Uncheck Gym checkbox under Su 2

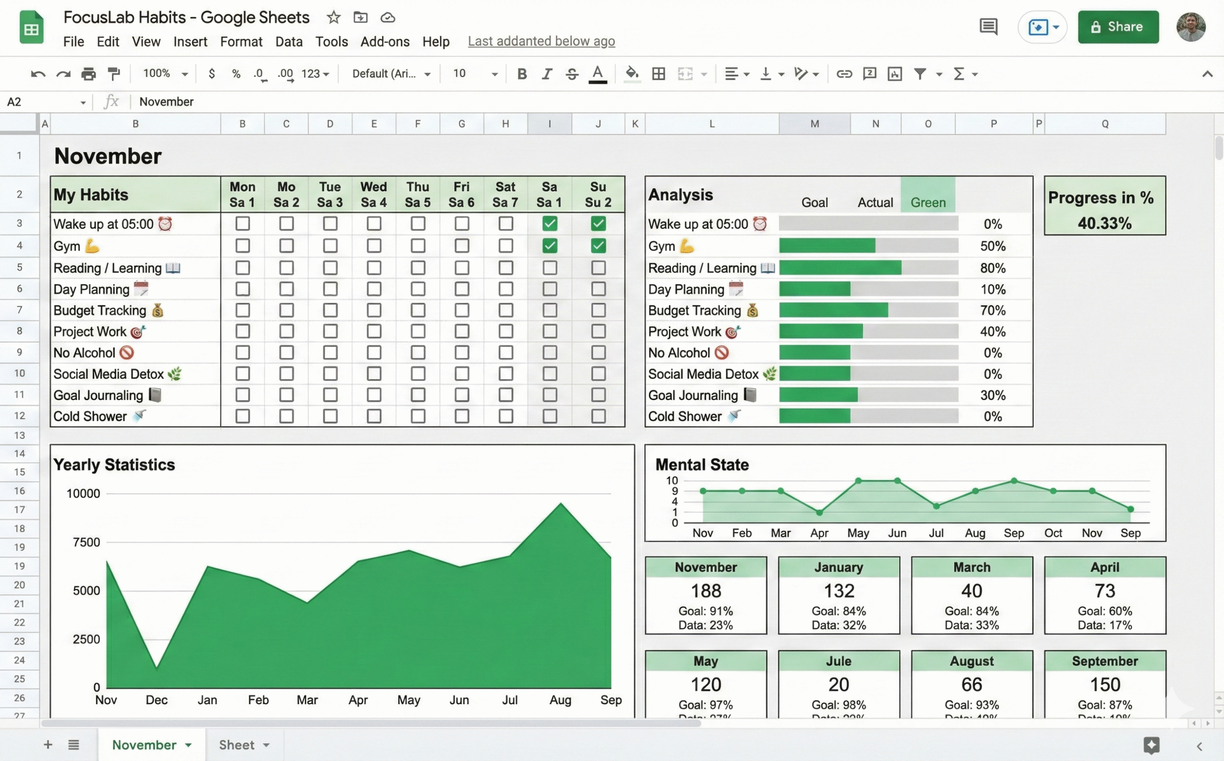(598, 246)
